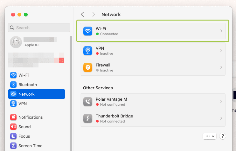
Task: Click the 'Polar Vantage M' label
Action: (x=111, y=99)
